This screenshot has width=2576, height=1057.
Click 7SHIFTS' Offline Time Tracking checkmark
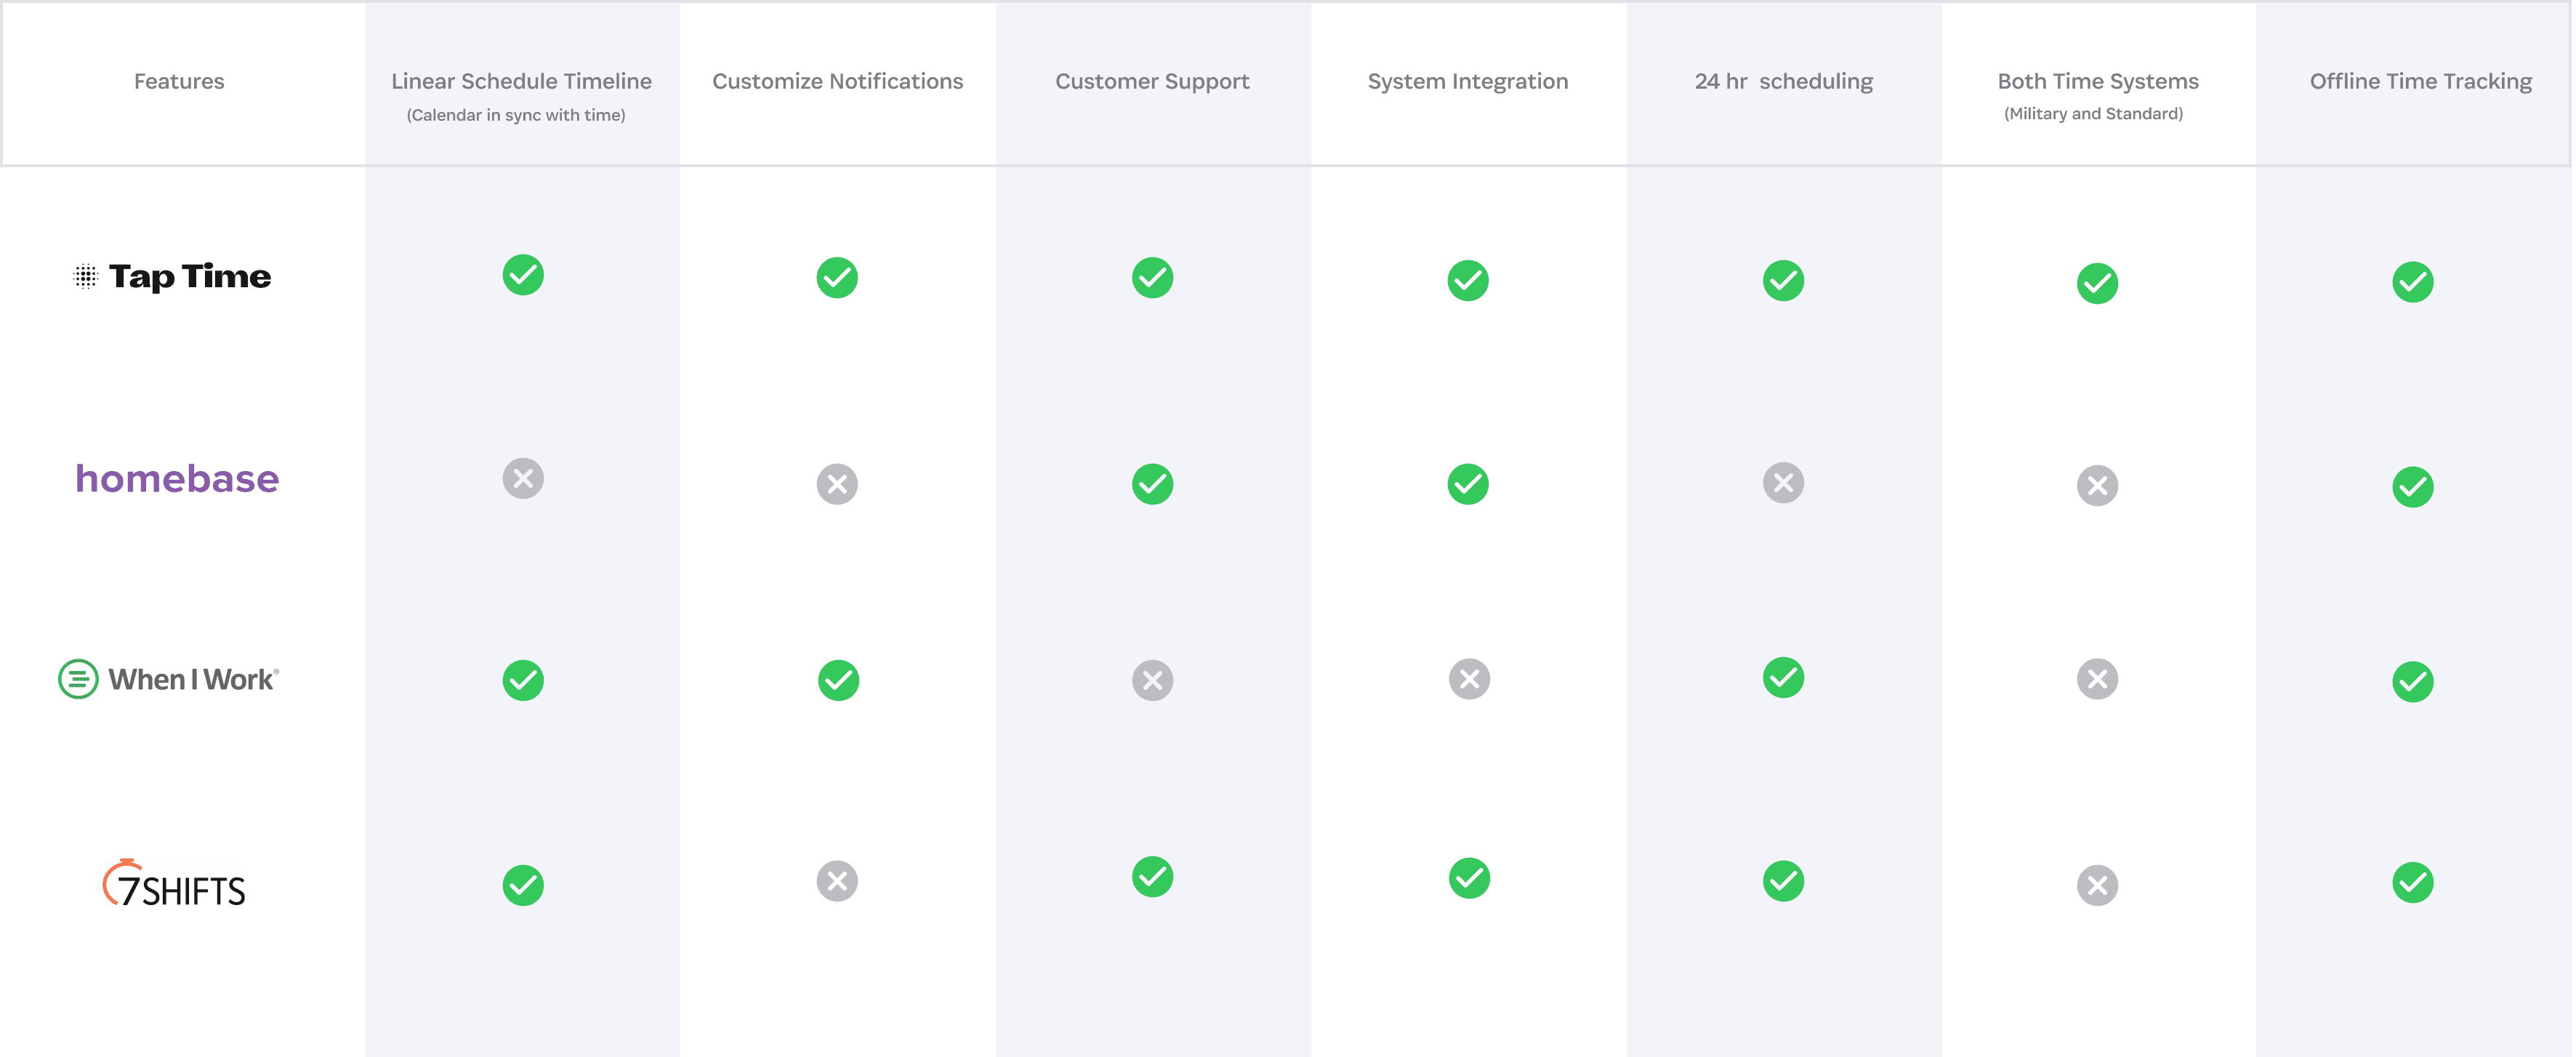pyautogui.click(x=2412, y=882)
